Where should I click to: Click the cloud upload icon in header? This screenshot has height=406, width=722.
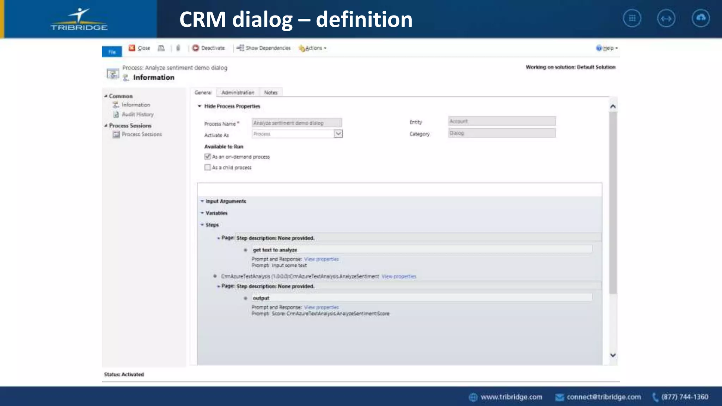tap(701, 18)
